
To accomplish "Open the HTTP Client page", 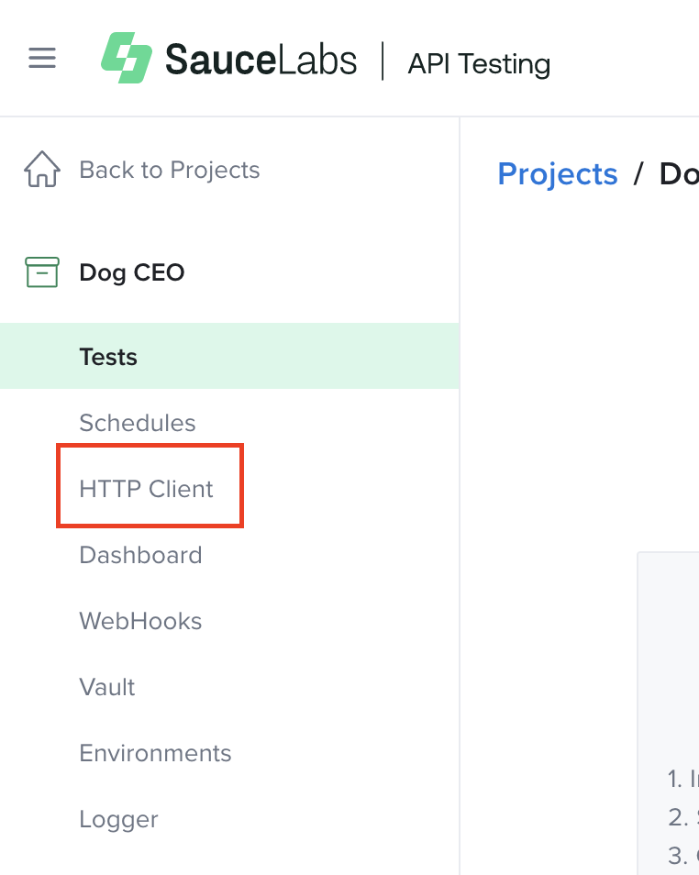I will (147, 489).
